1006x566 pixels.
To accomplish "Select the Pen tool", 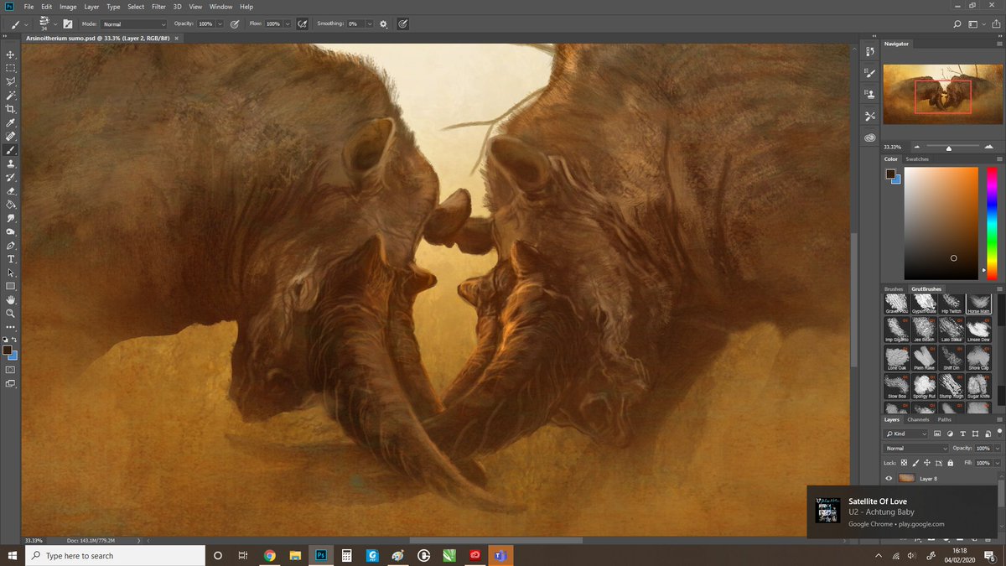I will pyautogui.click(x=11, y=246).
